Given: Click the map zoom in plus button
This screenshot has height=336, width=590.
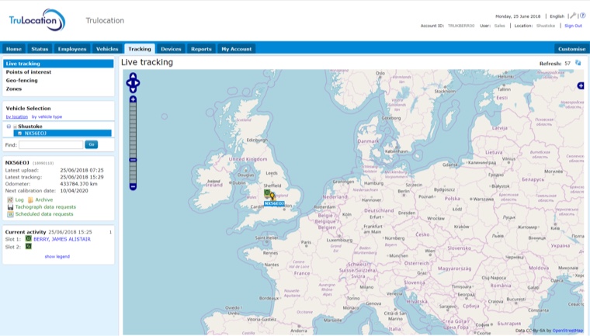Looking at the screenshot, I should click(133, 99).
